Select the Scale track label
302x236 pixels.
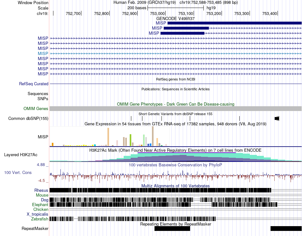click(x=43, y=8)
